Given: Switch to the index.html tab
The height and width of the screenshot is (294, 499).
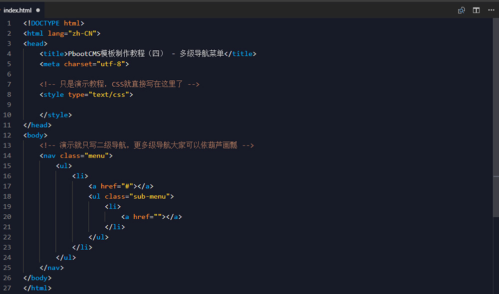Looking at the screenshot, I should (18, 10).
